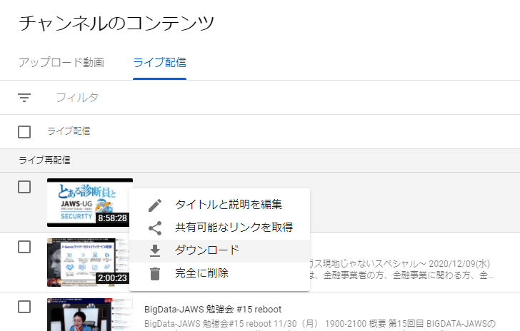Select ダウンロード in the context menu

[219, 250]
